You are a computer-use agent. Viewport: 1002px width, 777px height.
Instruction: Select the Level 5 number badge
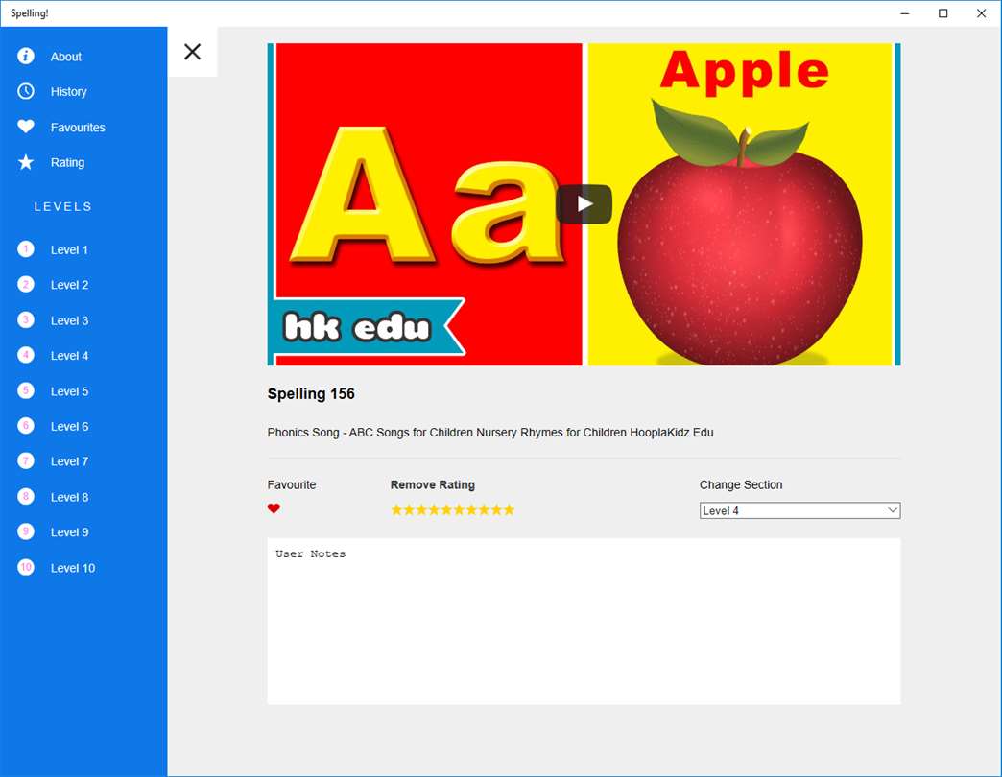[x=26, y=390]
